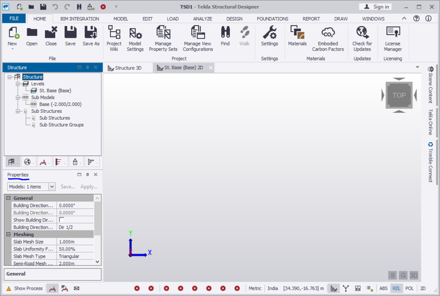Collapse the Sub Models tree node
The height and width of the screenshot is (296, 440).
click(x=18, y=98)
